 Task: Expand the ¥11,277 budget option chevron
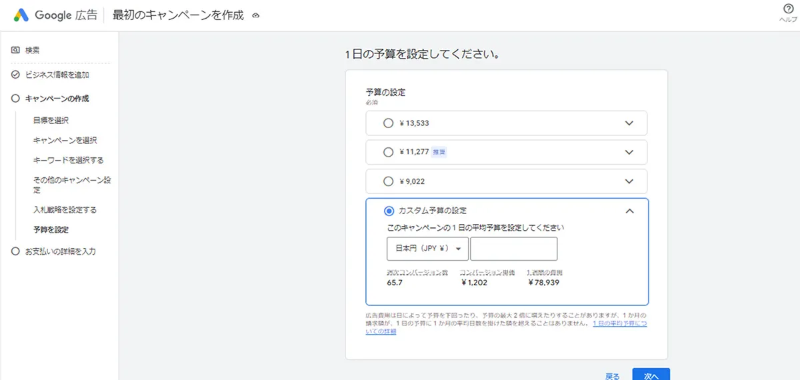click(629, 152)
